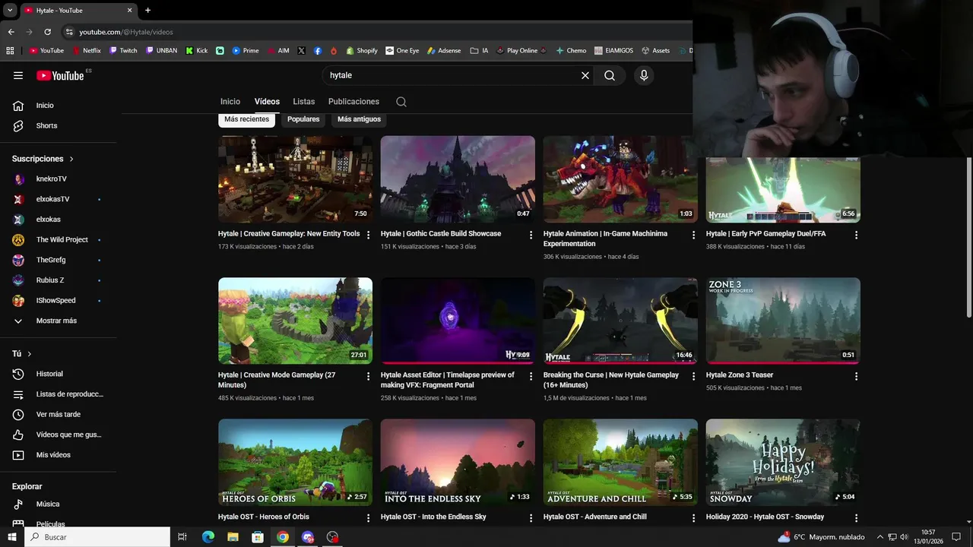This screenshot has width=973, height=547.
Task: Switch to the Publicaciones channel tab
Action: (353, 102)
